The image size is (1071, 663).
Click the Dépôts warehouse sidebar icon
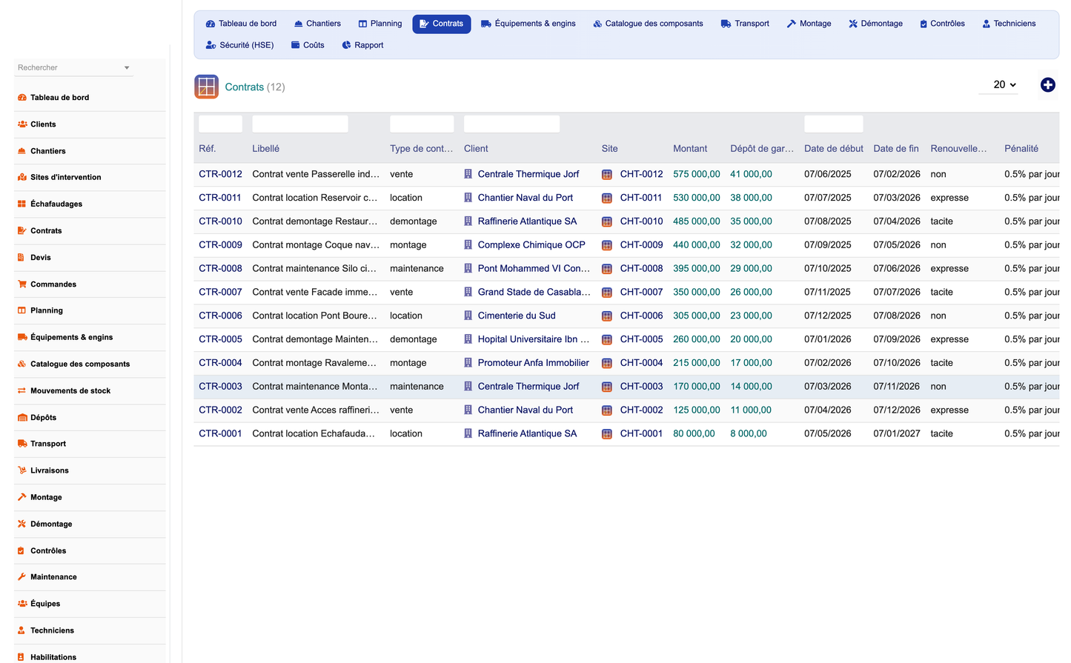[x=22, y=418]
